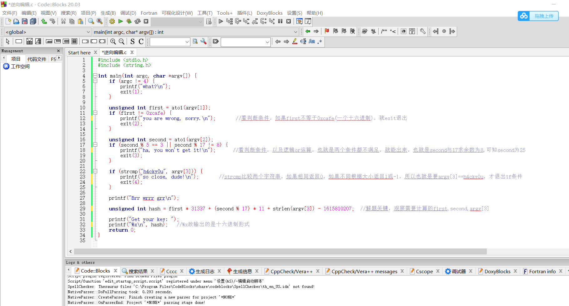Save the current file with the floppy icon
The width and height of the screenshot is (569, 306).
[25, 21]
